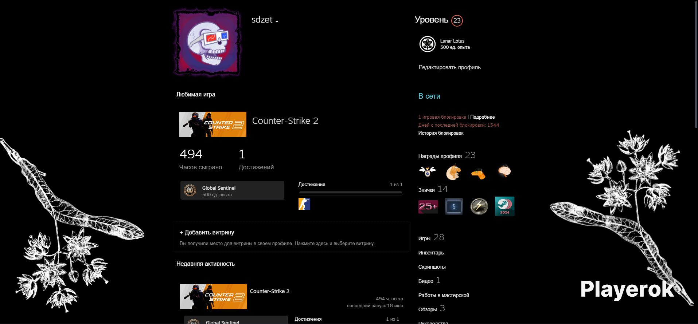
Task: Select the brain profile award icon
Action: [504, 171]
